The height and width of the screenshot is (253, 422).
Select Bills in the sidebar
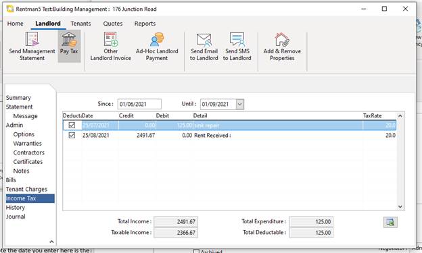click(x=11, y=180)
